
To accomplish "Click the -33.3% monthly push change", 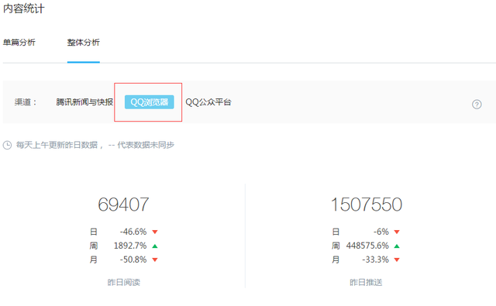I will coord(375,260).
